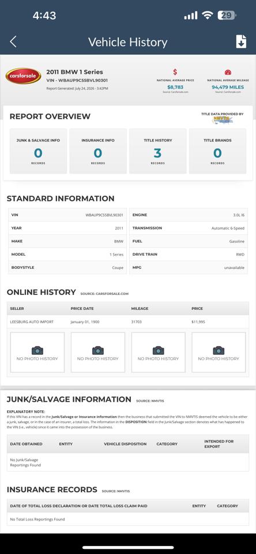Viewport: 256px width, 554px height.
Task: Open the second No Photo History camera tile
Action: tap(98, 352)
